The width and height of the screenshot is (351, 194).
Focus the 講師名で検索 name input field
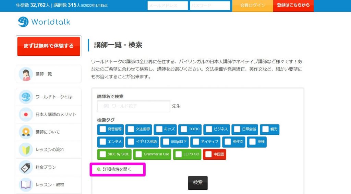click(x=134, y=106)
